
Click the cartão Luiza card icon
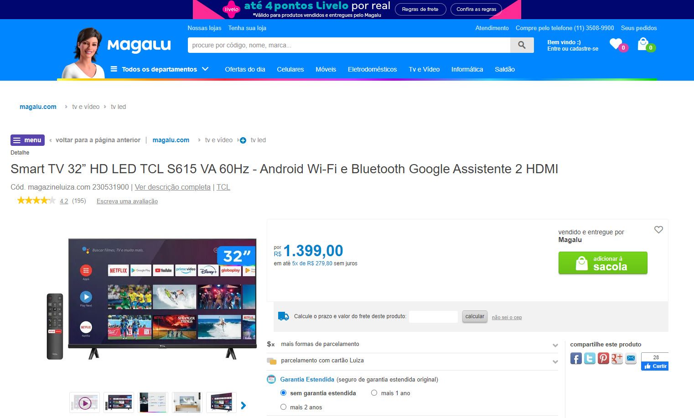tap(271, 361)
